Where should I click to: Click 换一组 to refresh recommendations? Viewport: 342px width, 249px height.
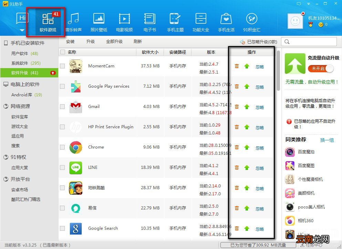pos(327,140)
